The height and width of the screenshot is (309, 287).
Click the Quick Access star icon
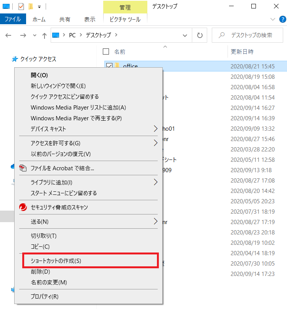[x=15, y=59]
